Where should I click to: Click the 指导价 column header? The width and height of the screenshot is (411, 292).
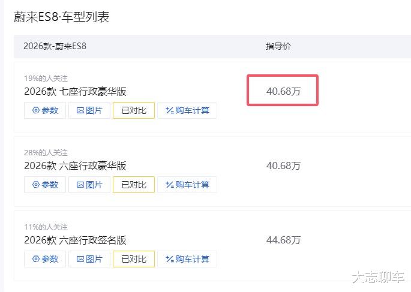click(x=278, y=46)
